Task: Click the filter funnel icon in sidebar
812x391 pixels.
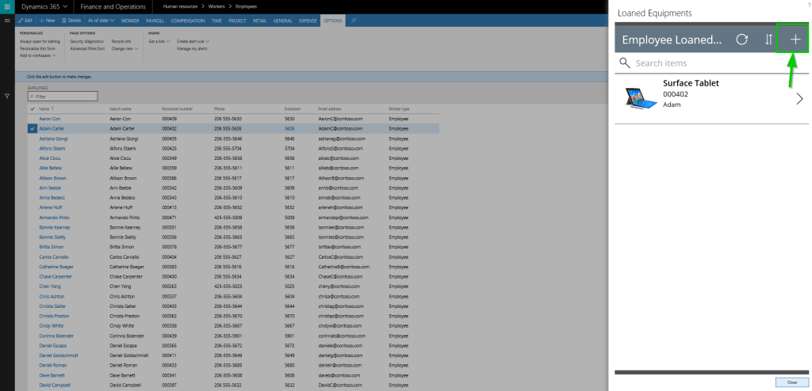Action: coord(7,96)
